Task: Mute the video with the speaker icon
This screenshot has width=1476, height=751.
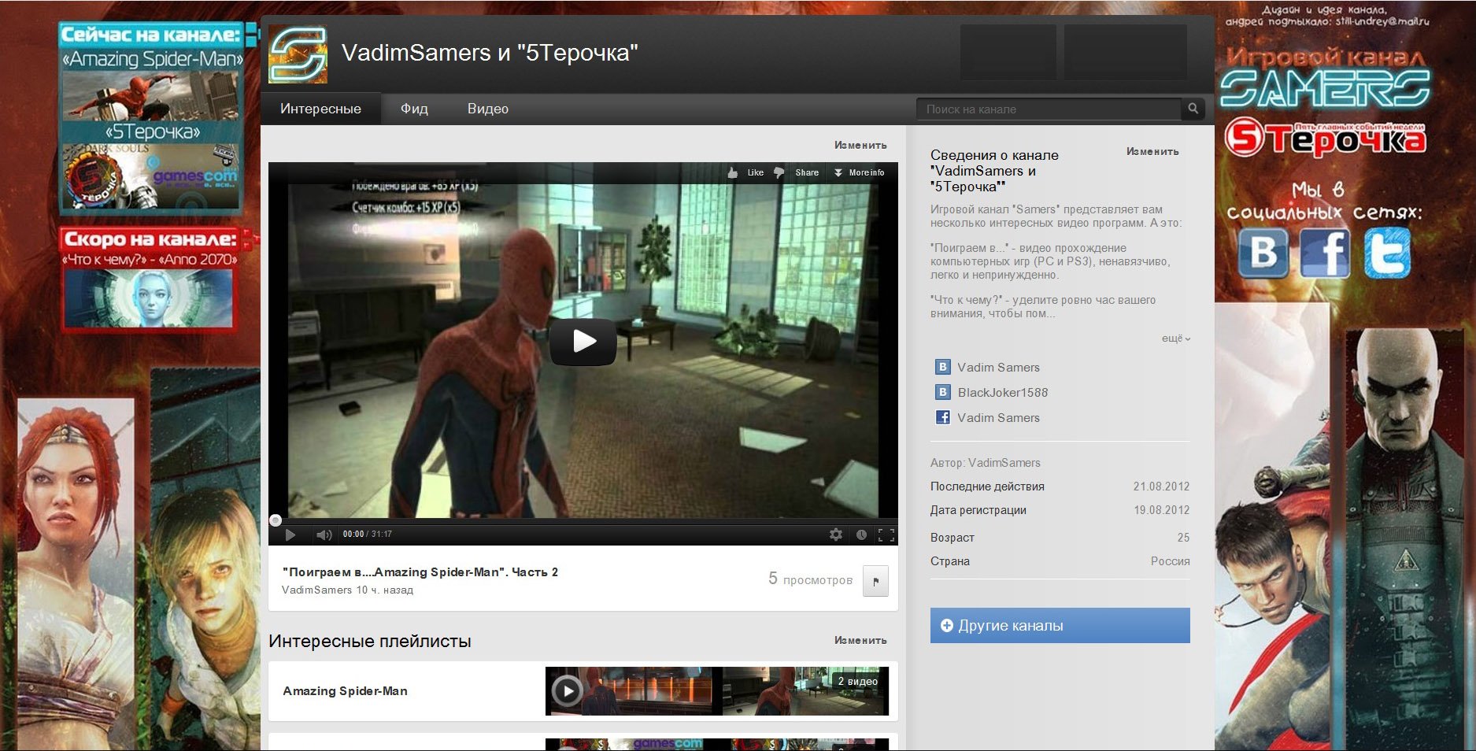Action: [x=324, y=535]
